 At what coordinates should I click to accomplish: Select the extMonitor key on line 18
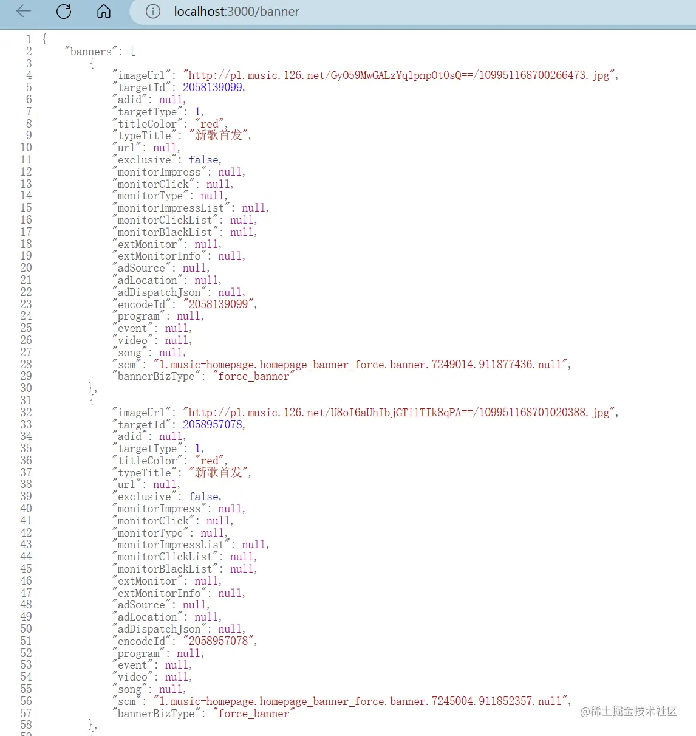tap(148, 244)
